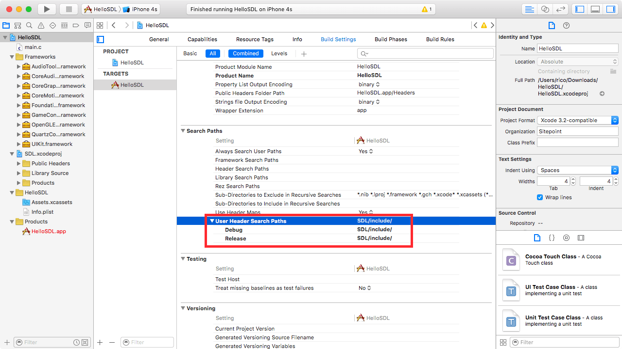This screenshot has height=349, width=622.
Task: Show the Standard editor
Action: click(529, 9)
